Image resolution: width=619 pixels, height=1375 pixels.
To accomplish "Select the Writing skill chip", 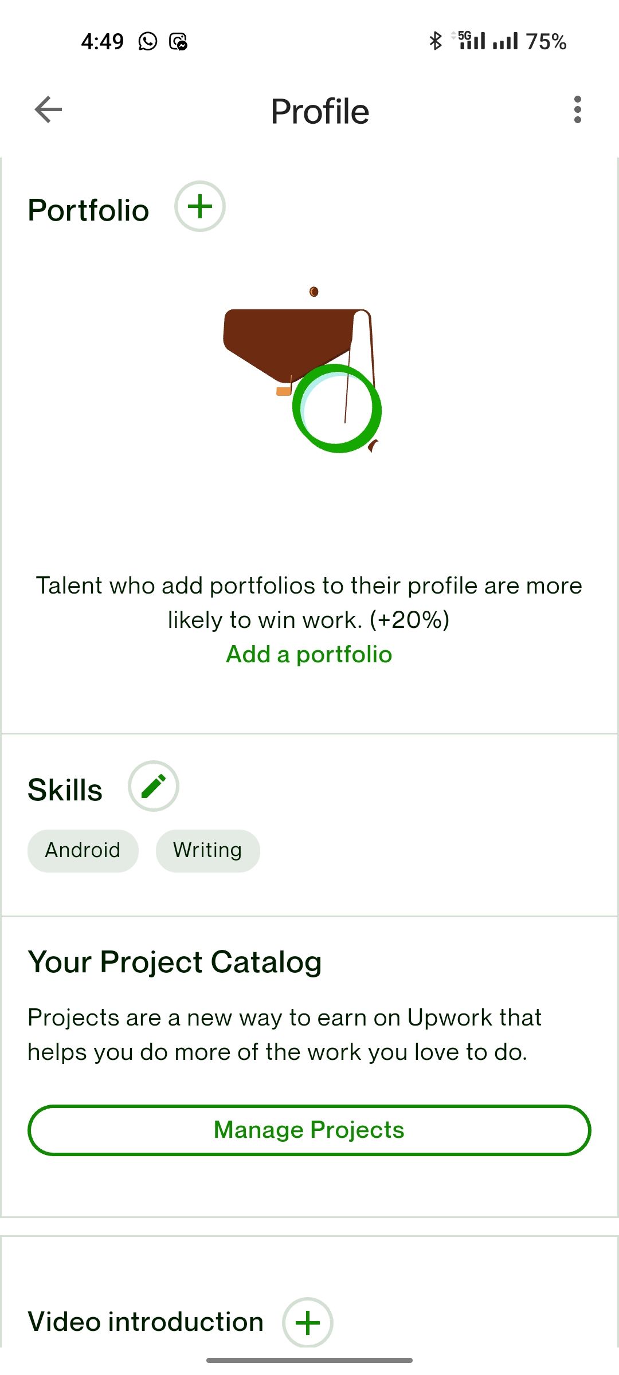I will coord(207,851).
